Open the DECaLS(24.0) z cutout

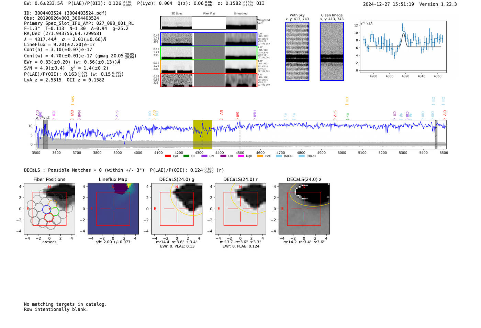304,209
